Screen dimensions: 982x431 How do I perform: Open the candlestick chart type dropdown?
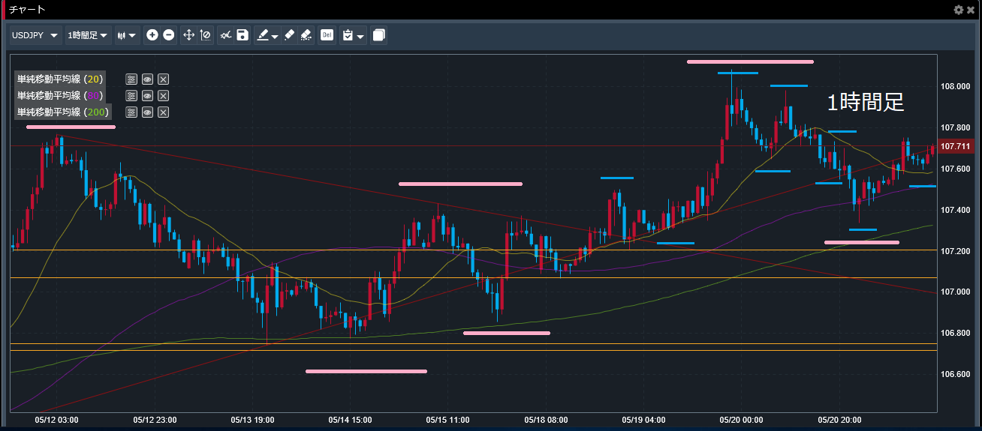127,35
